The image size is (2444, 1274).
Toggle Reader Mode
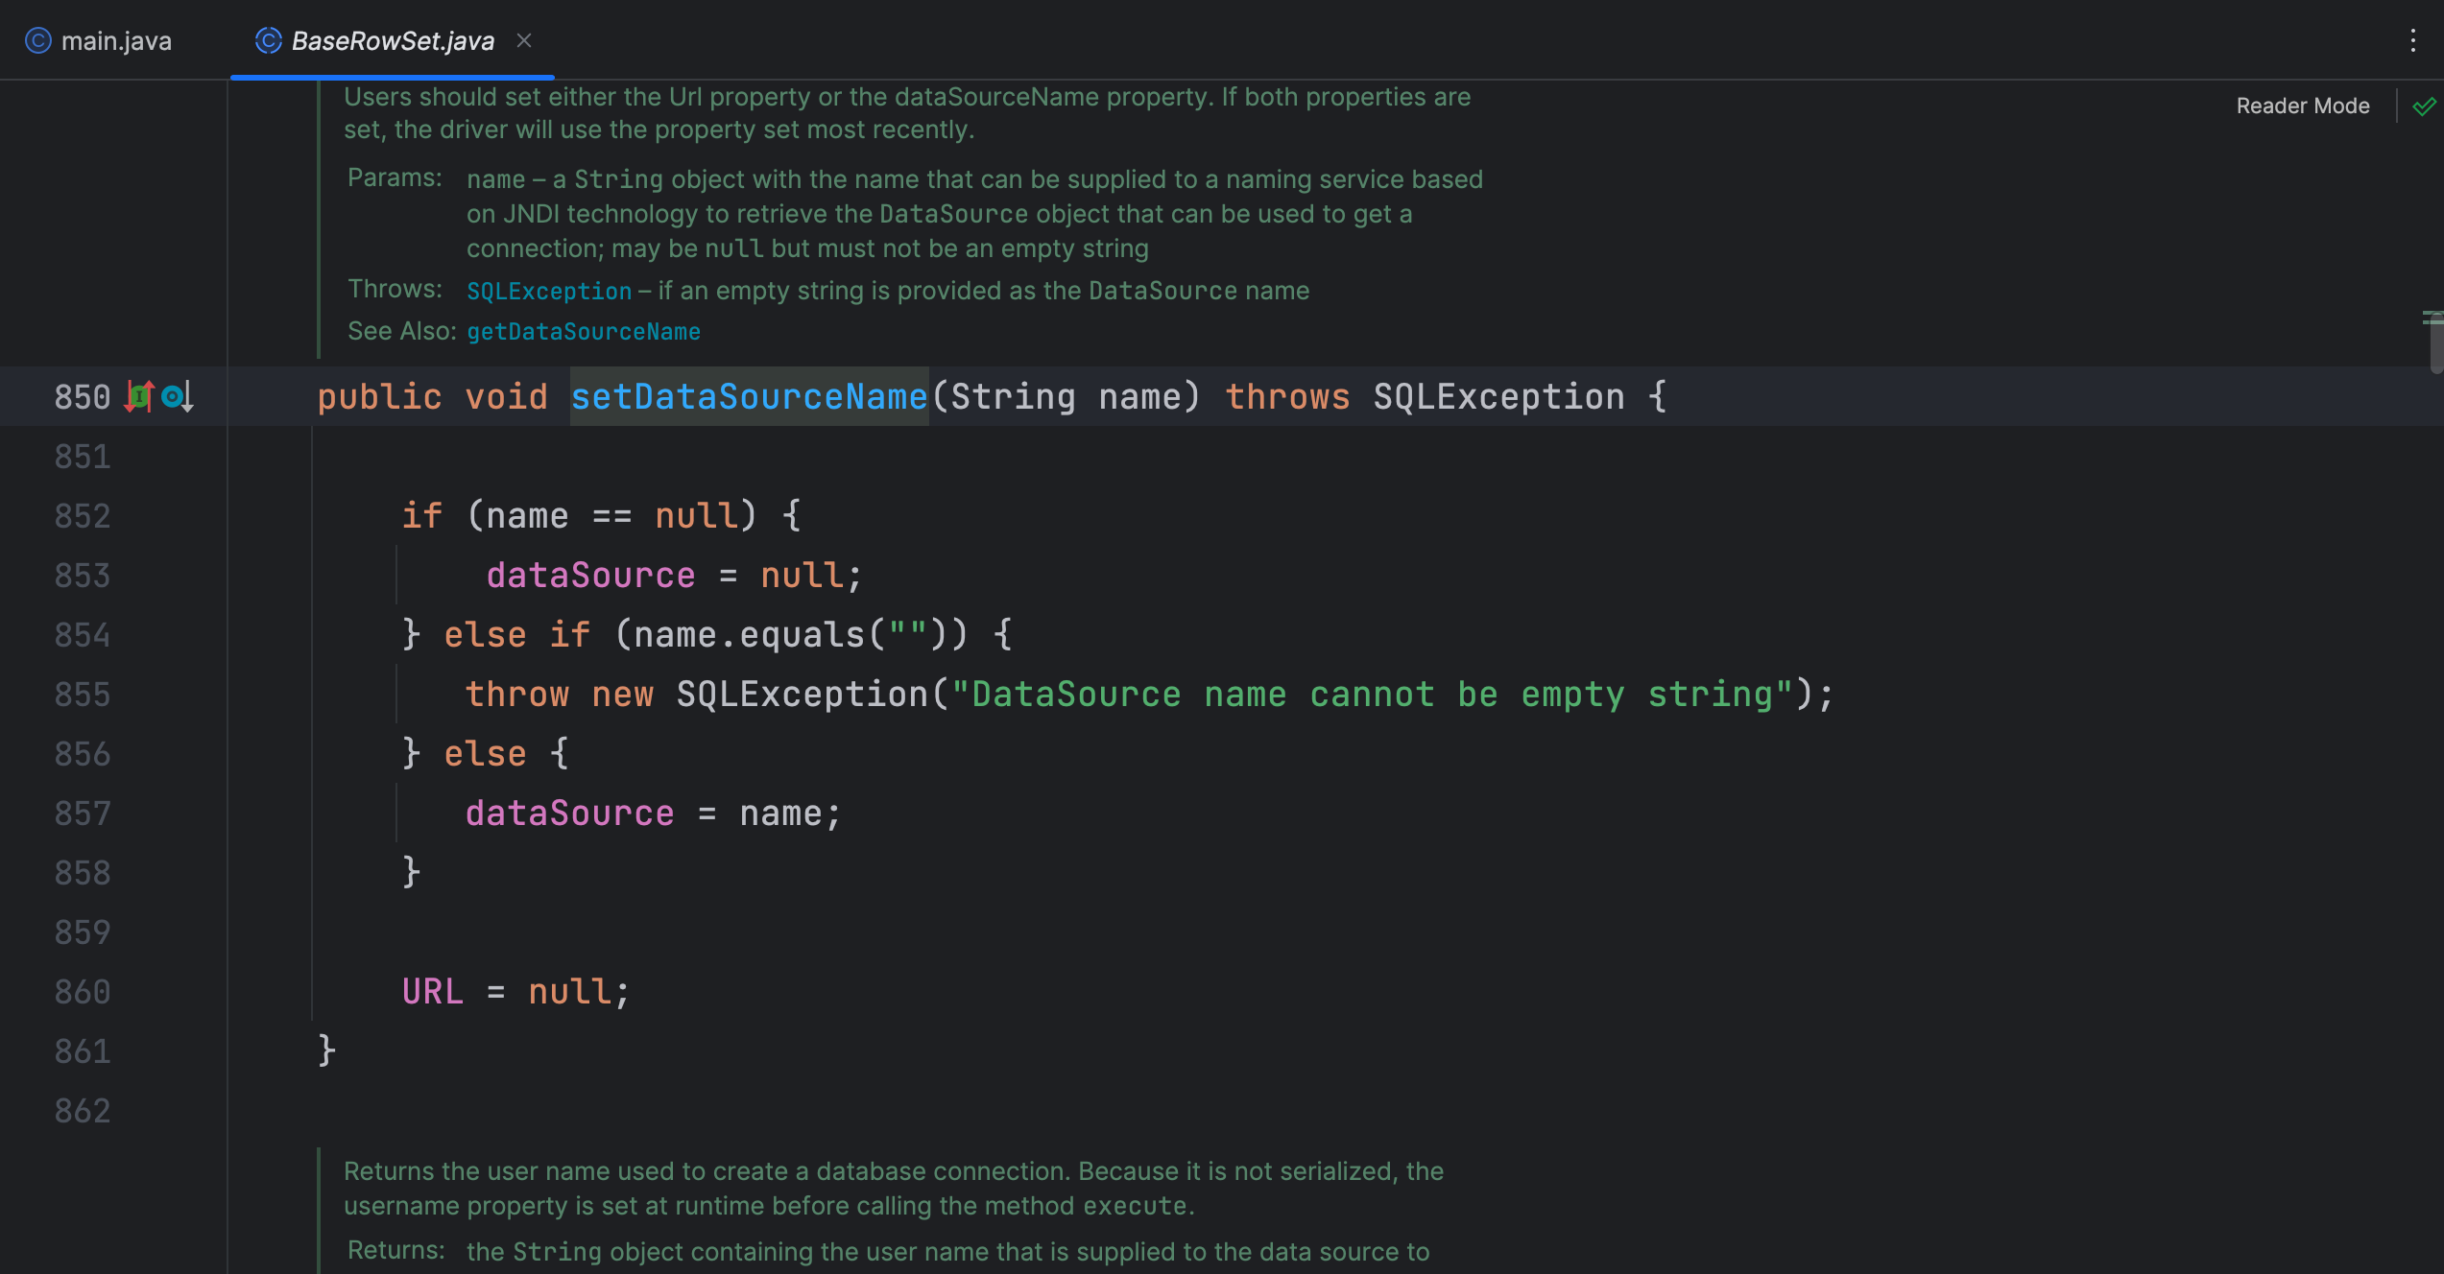coord(2303,106)
